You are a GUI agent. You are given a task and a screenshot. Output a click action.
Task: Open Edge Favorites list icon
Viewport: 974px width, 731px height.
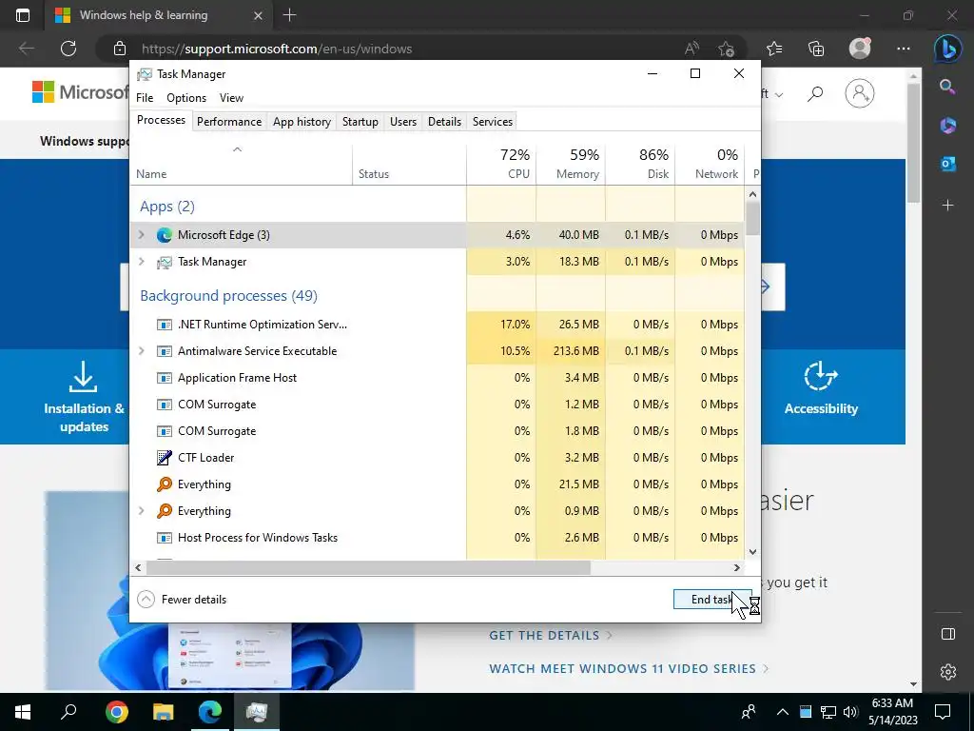tap(774, 49)
